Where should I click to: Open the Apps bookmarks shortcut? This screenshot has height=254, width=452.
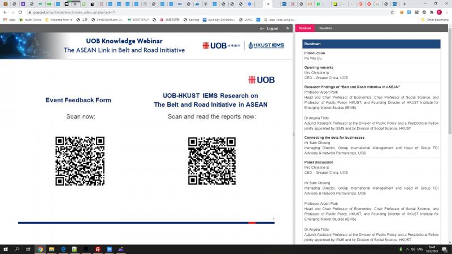point(10,20)
